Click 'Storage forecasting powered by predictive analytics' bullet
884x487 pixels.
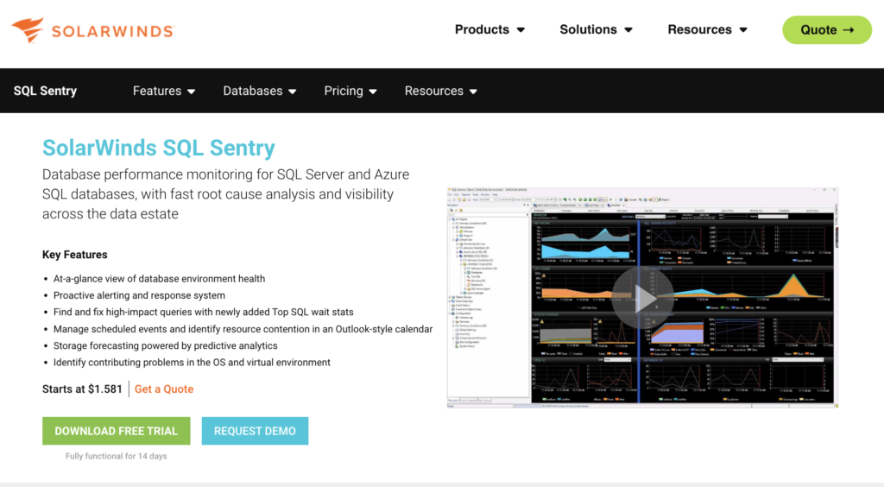tap(165, 345)
